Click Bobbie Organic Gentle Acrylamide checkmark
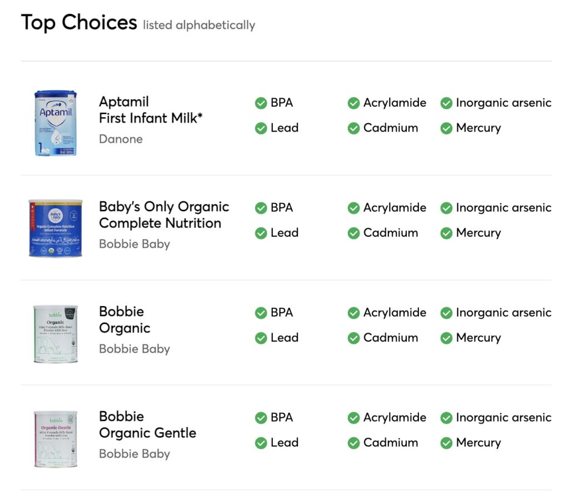Screen dimensions: 569x496 (x=353, y=418)
